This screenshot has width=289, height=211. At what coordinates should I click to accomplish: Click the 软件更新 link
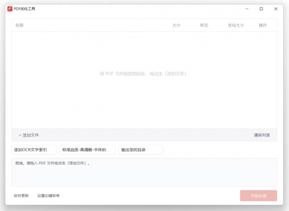pos(21,196)
